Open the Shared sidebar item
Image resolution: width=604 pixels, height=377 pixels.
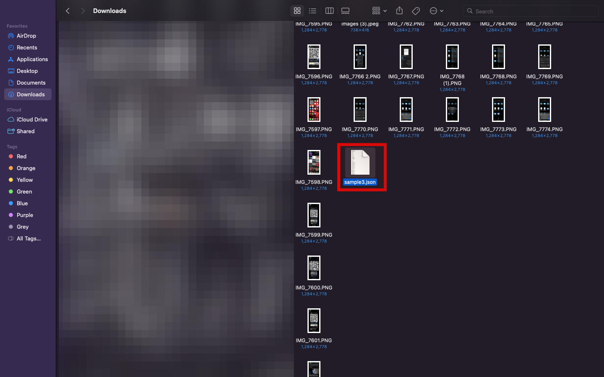(x=26, y=132)
